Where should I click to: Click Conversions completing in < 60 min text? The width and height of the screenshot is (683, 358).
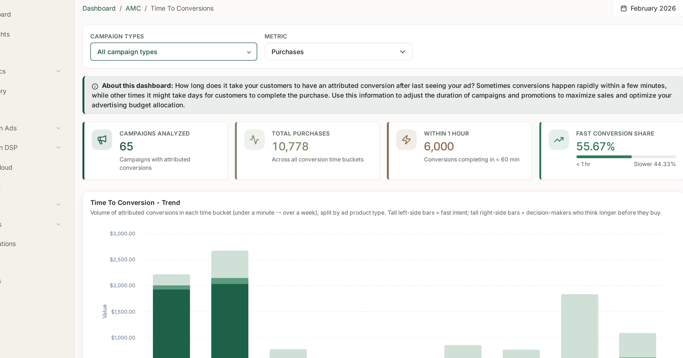pyautogui.click(x=472, y=159)
